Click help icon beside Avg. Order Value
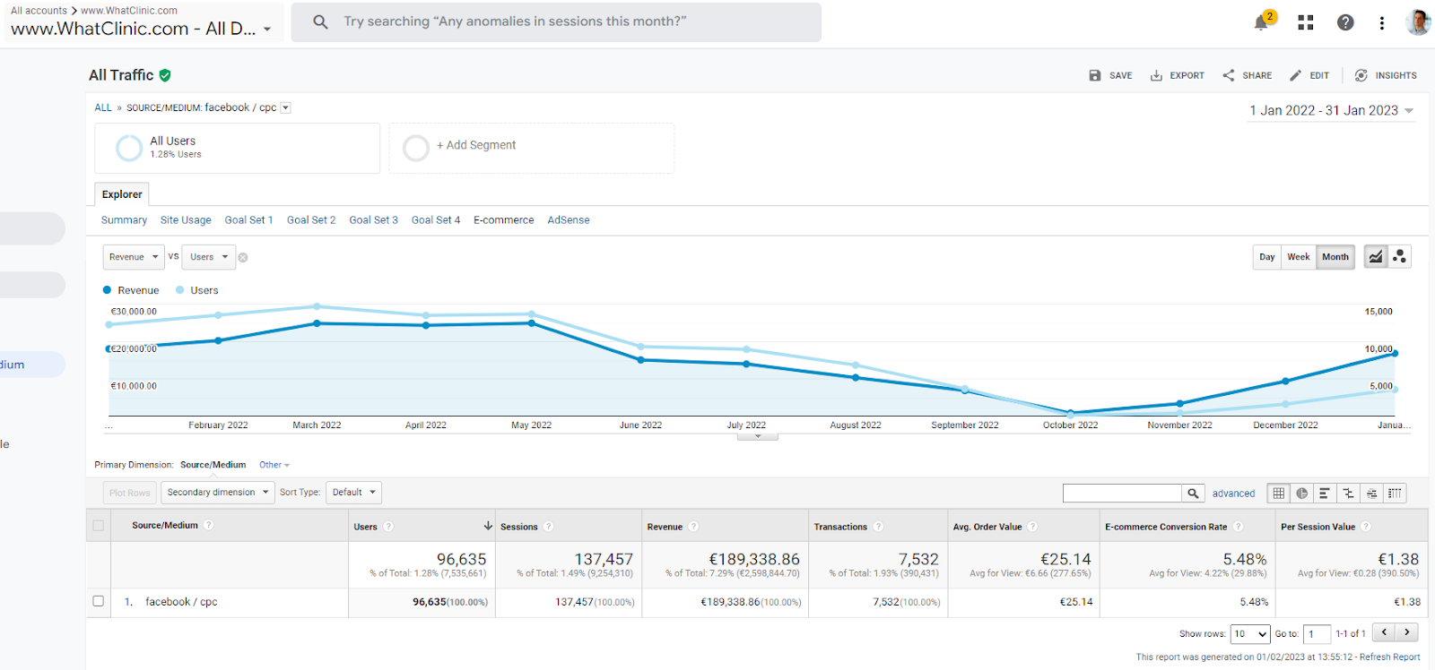The width and height of the screenshot is (1435, 670). [x=1032, y=527]
